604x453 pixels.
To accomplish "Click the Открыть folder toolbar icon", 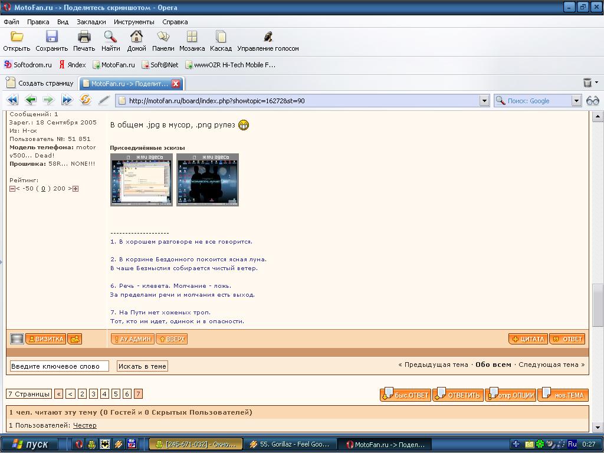I will tap(17, 37).
